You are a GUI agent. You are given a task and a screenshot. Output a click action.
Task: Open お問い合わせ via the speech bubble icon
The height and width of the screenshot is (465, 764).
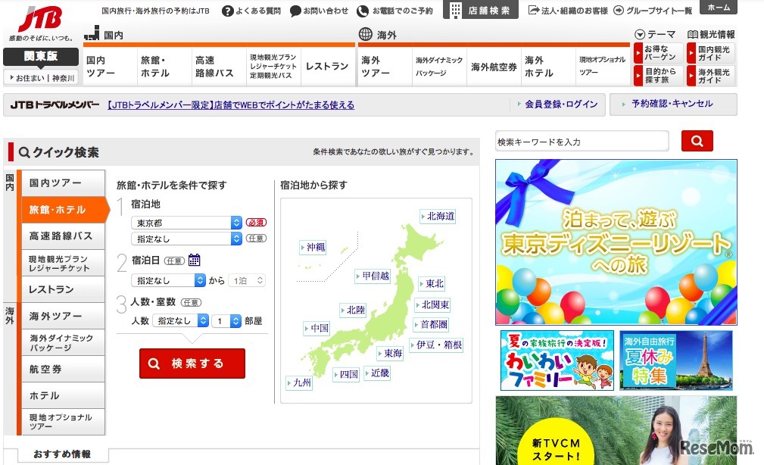295,11
